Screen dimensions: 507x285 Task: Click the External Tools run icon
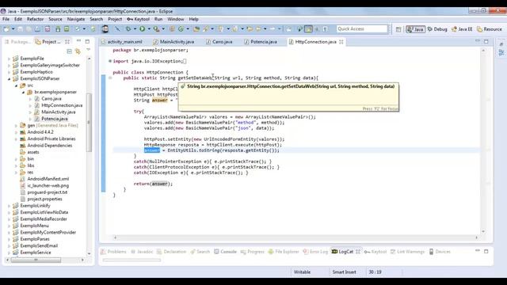157,29
